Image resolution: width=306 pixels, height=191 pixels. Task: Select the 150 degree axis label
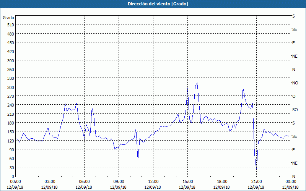11,132
